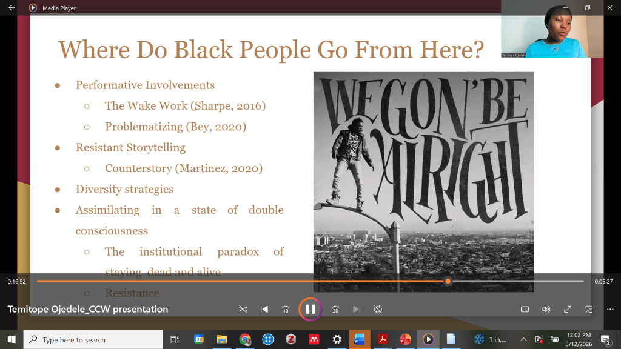Open Google Chrome from the taskbar
The height and width of the screenshot is (349, 621).
[245, 339]
